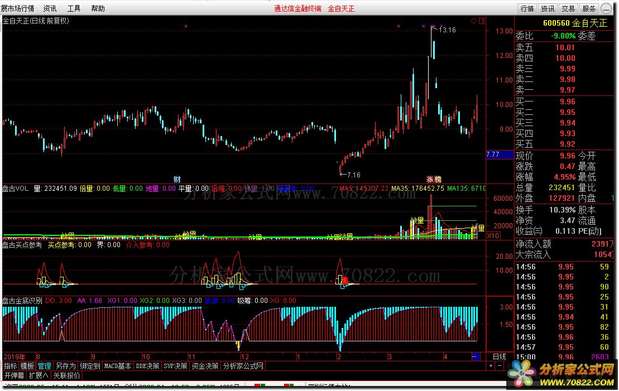
Task: Open the 分析家公式网 template tab
Action: pyautogui.click(x=243, y=366)
